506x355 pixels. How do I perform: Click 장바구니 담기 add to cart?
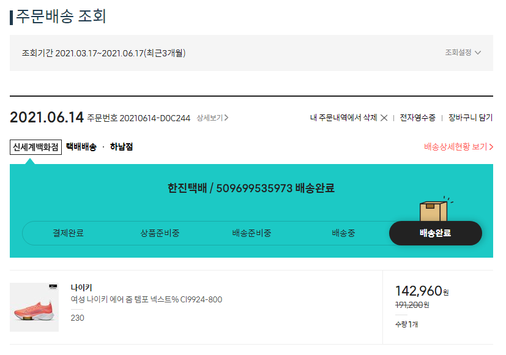pyautogui.click(x=470, y=118)
